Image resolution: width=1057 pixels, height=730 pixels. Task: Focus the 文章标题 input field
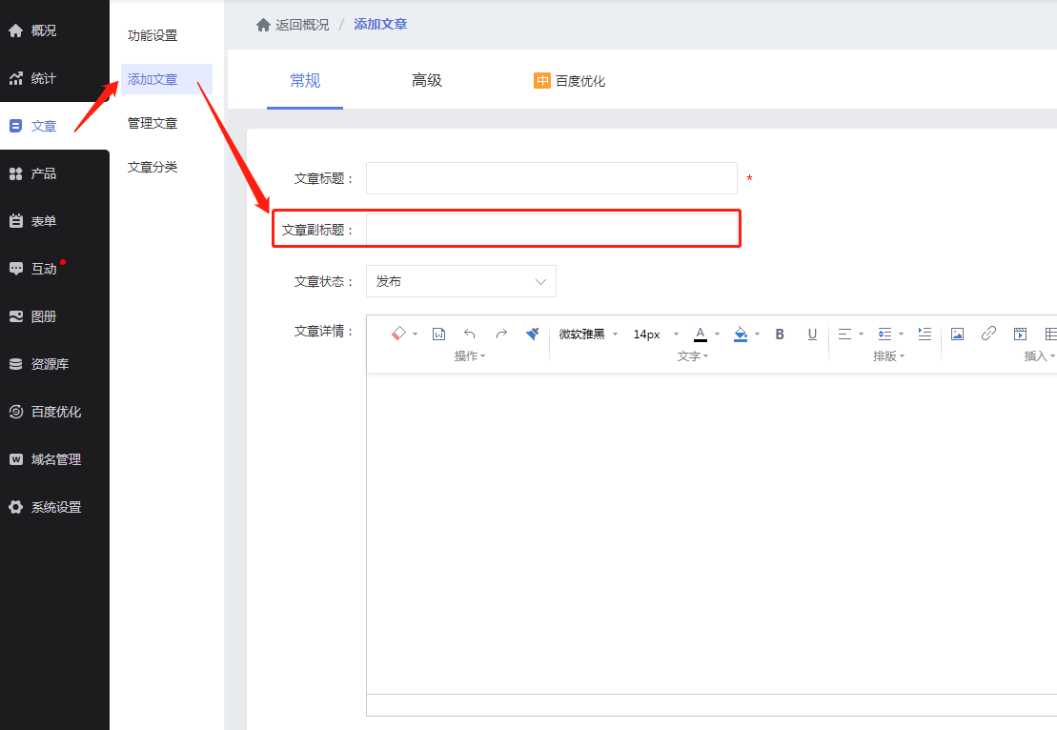552,178
